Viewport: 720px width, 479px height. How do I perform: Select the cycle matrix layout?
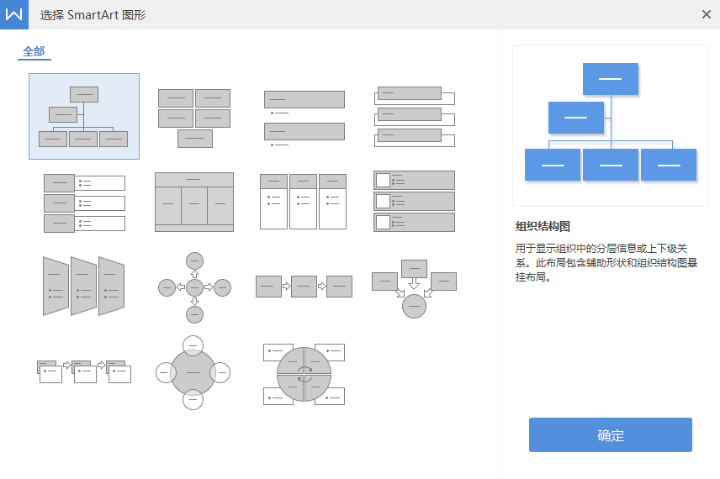pos(304,375)
